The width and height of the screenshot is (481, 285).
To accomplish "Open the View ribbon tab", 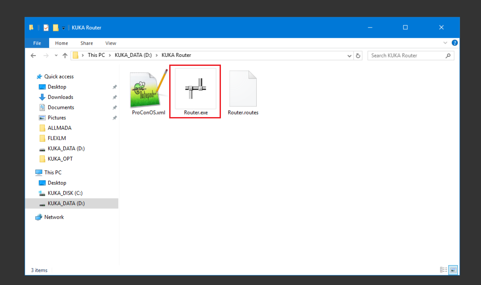I will [x=111, y=43].
